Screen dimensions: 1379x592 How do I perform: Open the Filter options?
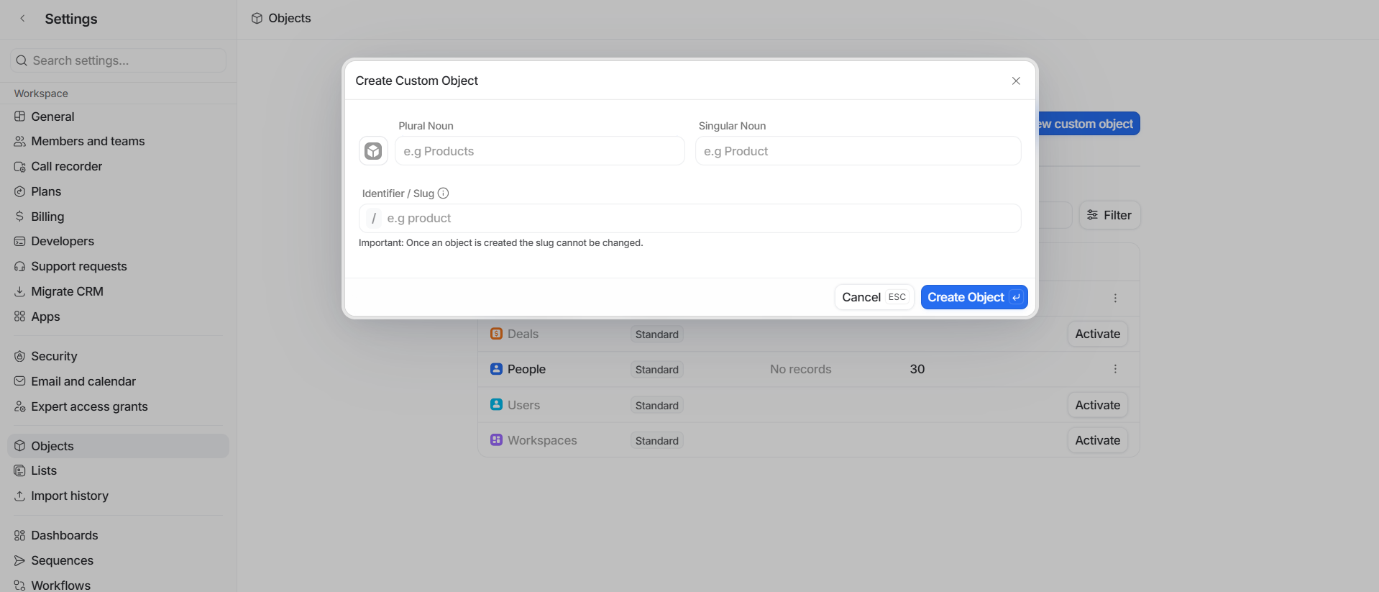(x=1109, y=215)
